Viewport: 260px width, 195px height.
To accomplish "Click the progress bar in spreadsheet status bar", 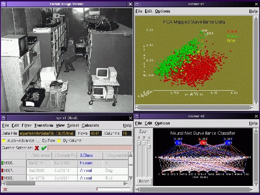I will (x=113, y=189).
